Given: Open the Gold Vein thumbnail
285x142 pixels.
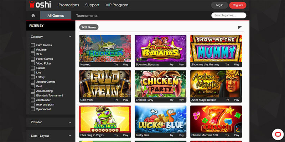Looking at the screenshot, I should pyautogui.click(x=105, y=84).
